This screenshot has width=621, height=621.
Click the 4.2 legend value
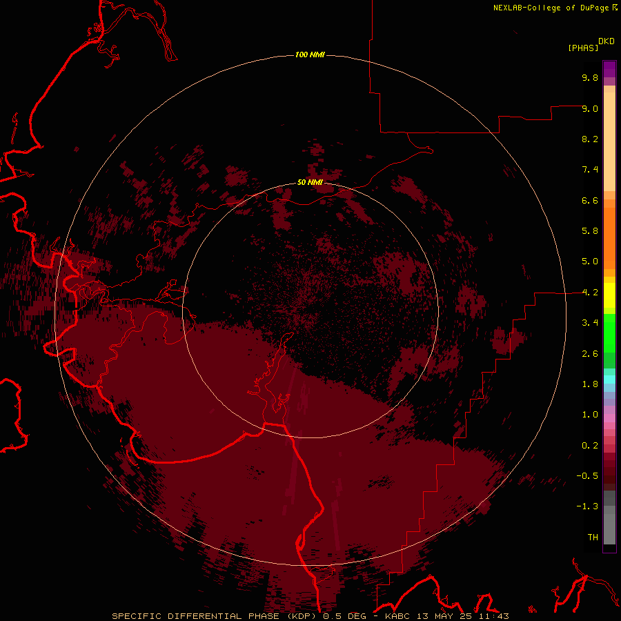point(590,293)
